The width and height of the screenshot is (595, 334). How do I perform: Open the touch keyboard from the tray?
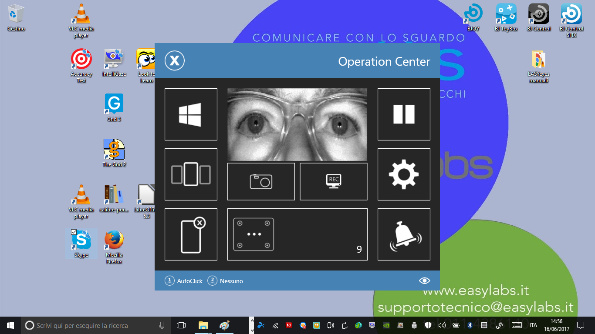tap(517, 325)
